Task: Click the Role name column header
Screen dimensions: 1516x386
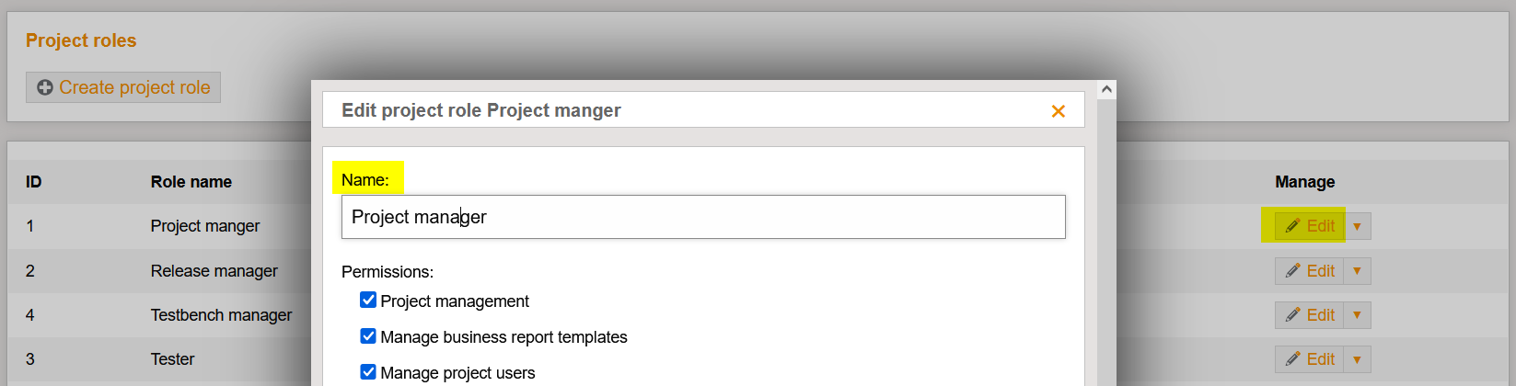Action: point(191,182)
